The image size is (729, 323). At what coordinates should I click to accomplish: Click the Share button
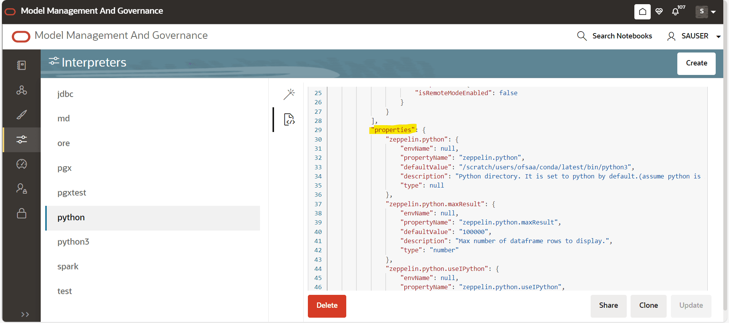click(x=609, y=306)
